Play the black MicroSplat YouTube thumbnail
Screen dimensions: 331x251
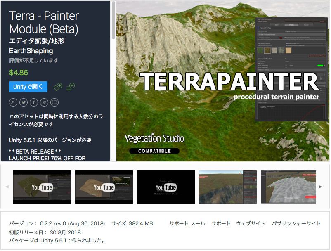coord(166,187)
